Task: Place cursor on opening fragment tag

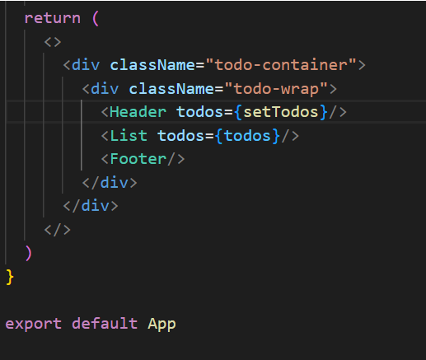Action: [x=53, y=42]
